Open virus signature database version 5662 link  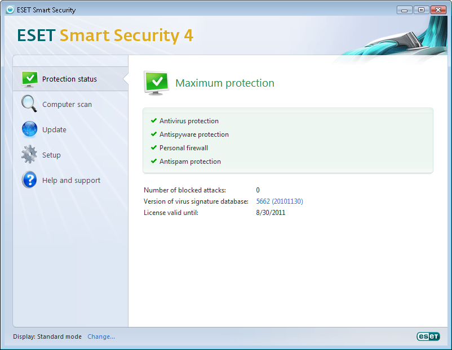pyautogui.click(x=280, y=201)
